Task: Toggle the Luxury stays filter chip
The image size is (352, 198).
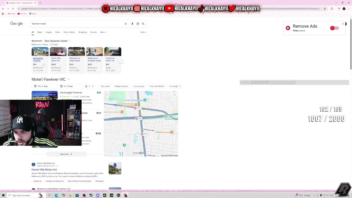Action: coord(139,86)
